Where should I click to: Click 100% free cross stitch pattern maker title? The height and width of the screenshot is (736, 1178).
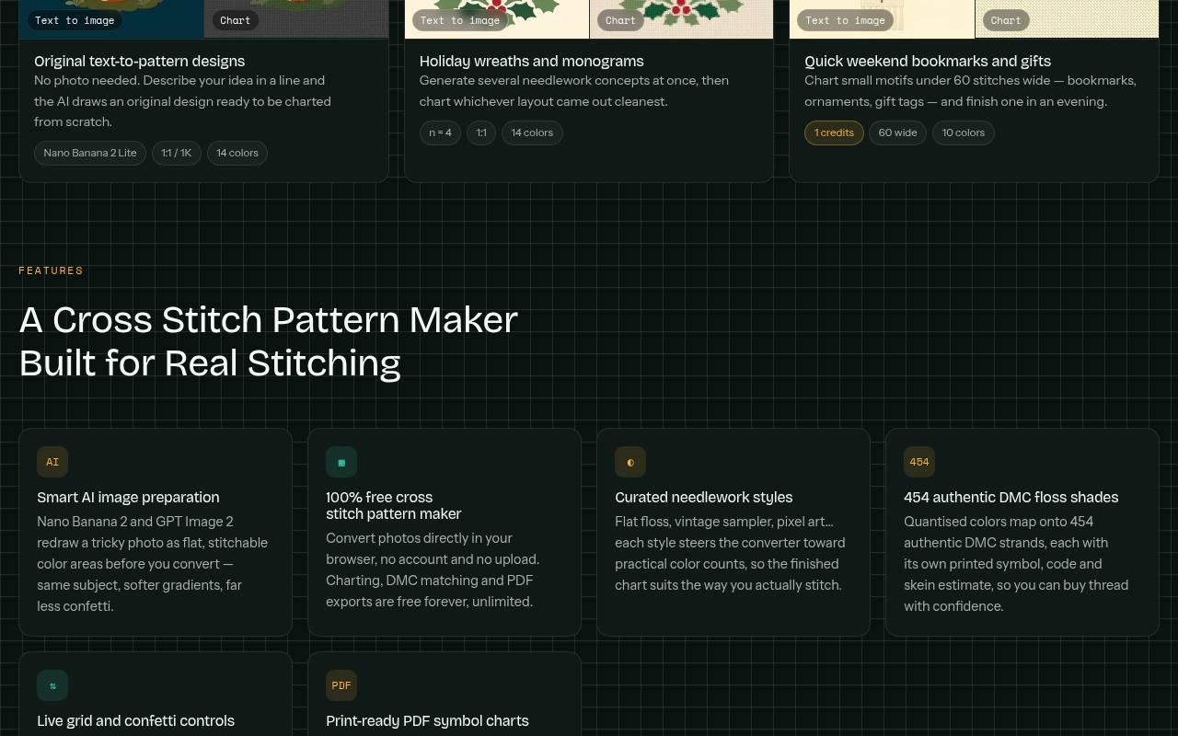pyautogui.click(x=394, y=505)
